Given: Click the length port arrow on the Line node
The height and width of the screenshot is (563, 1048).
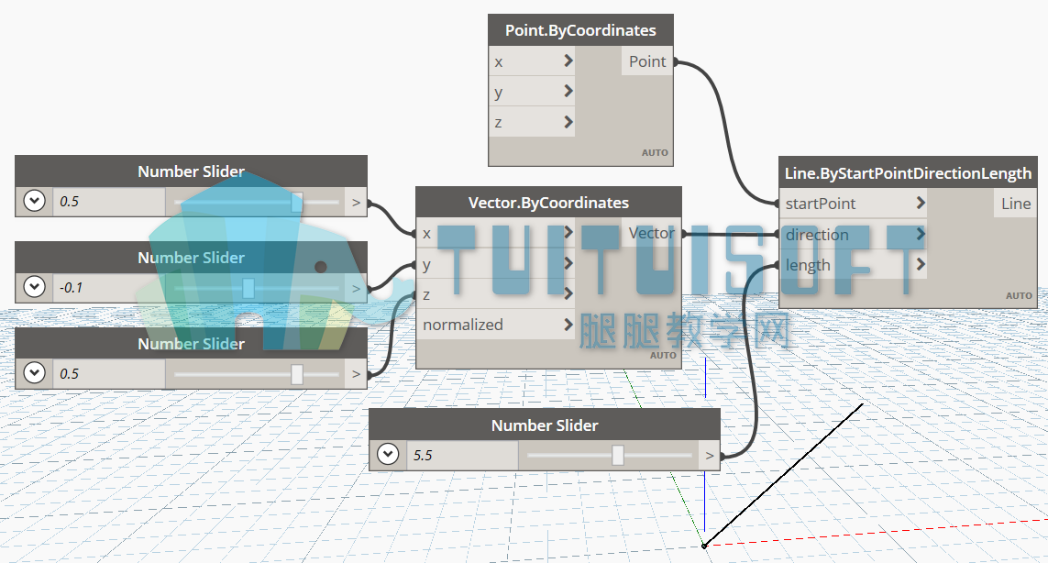Looking at the screenshot, I should pyautogui.click(x=921, y=264).
